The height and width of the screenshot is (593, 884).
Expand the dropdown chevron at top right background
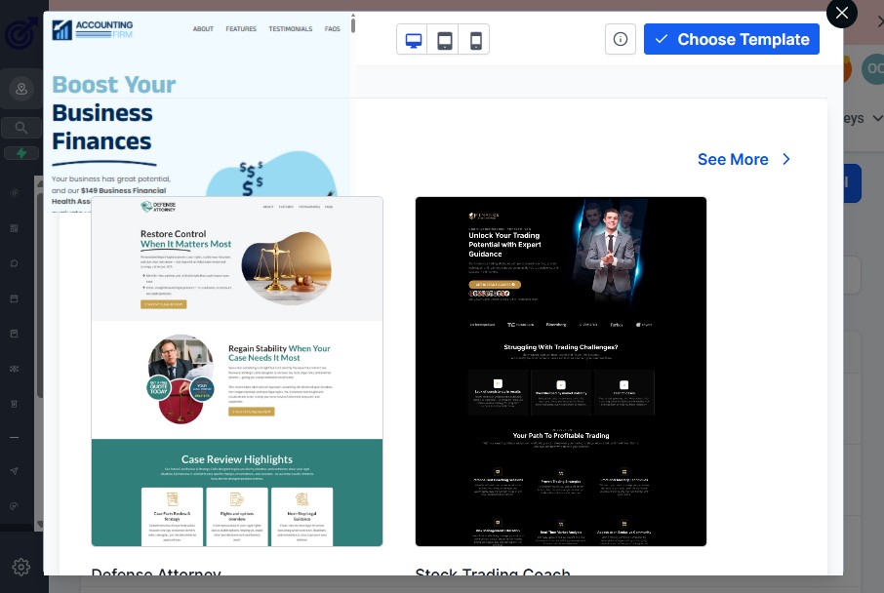[x=877, y=118]
